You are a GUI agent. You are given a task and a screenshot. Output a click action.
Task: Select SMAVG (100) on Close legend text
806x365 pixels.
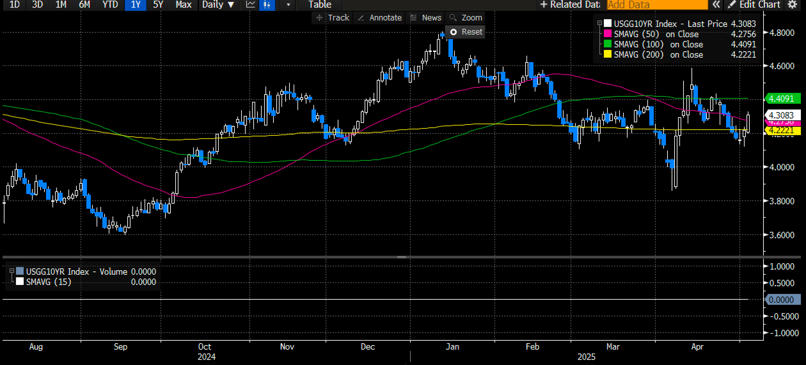point(658,44)
